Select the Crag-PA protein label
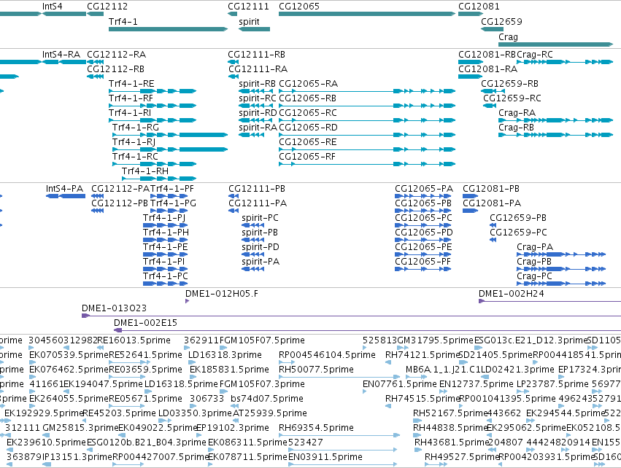Screen dimensions: 621x468 pyautogui.click(x=535, y=247)
